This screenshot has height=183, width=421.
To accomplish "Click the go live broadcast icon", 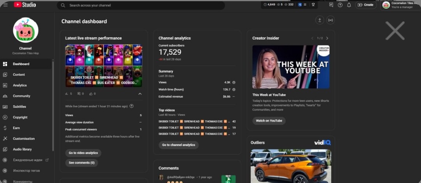I will [331, 20].
